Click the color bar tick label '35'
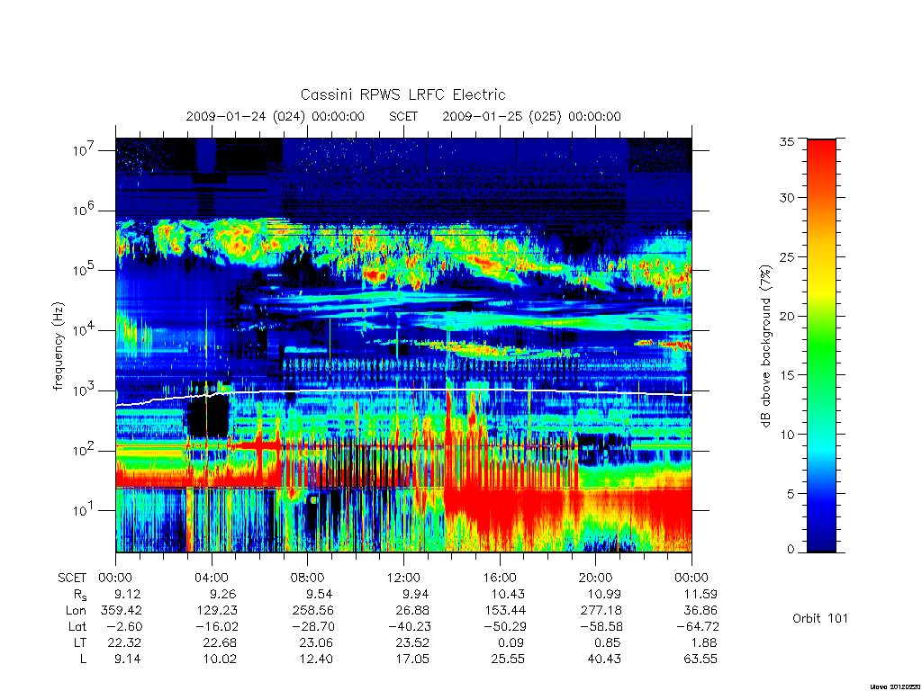Screen dimensions: 922x691 787,141
